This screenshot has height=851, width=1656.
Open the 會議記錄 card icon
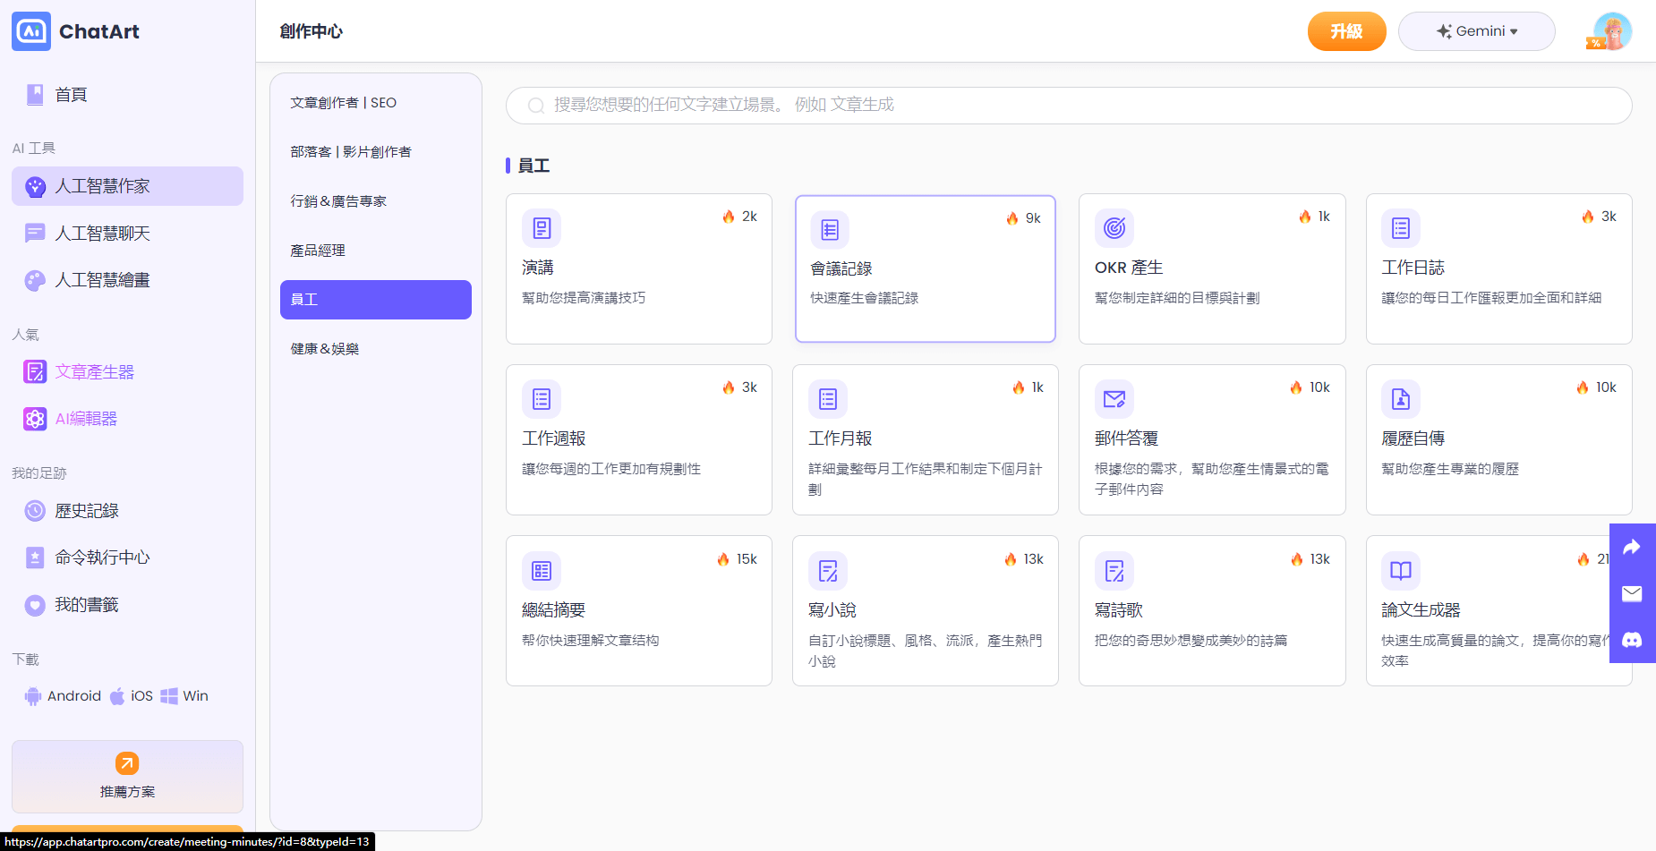point(830,229)
